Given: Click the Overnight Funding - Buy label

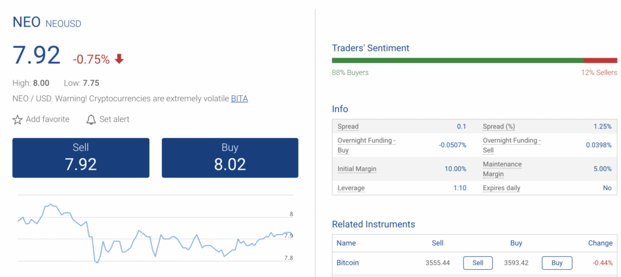Looking at the screenshot, I should click(x=367, y=145).
